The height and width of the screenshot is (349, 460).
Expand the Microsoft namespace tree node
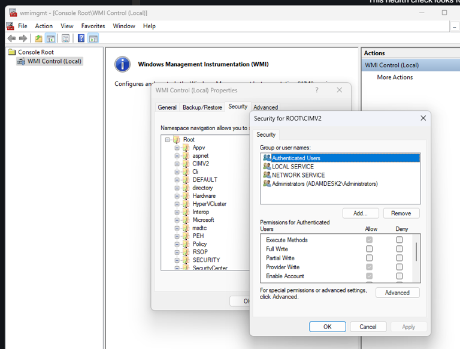click(177, 220)
